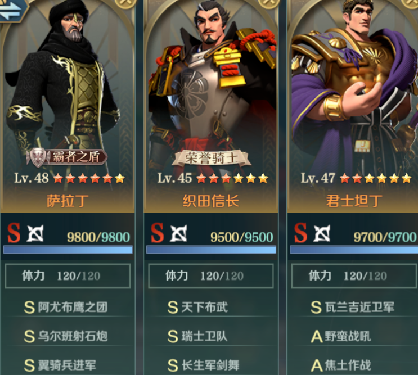Click the 霸者之盾 shield badge icon
Viewport: 418px width, 375px height.
point(38,157)
